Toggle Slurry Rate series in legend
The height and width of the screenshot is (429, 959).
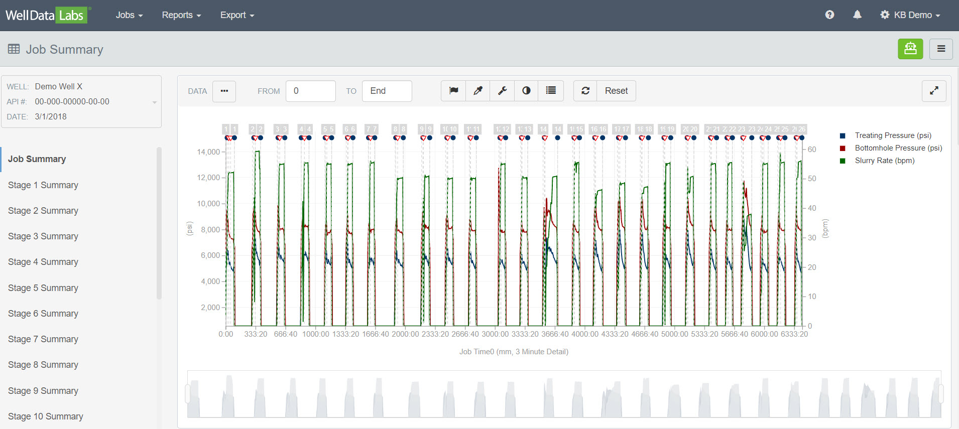884,161
